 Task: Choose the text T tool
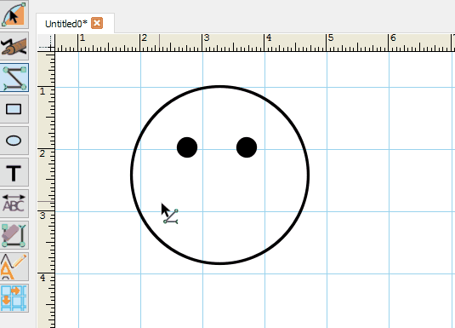pyautogui.click(x=14, y=172)
